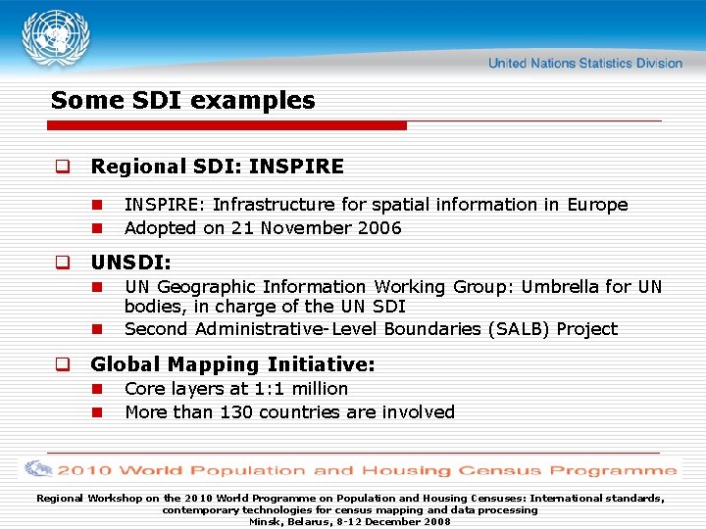Click the hollow square bullet beside 'Global Mapping Initiative:'
Screen dimensions: 706x529
[63, 363]
